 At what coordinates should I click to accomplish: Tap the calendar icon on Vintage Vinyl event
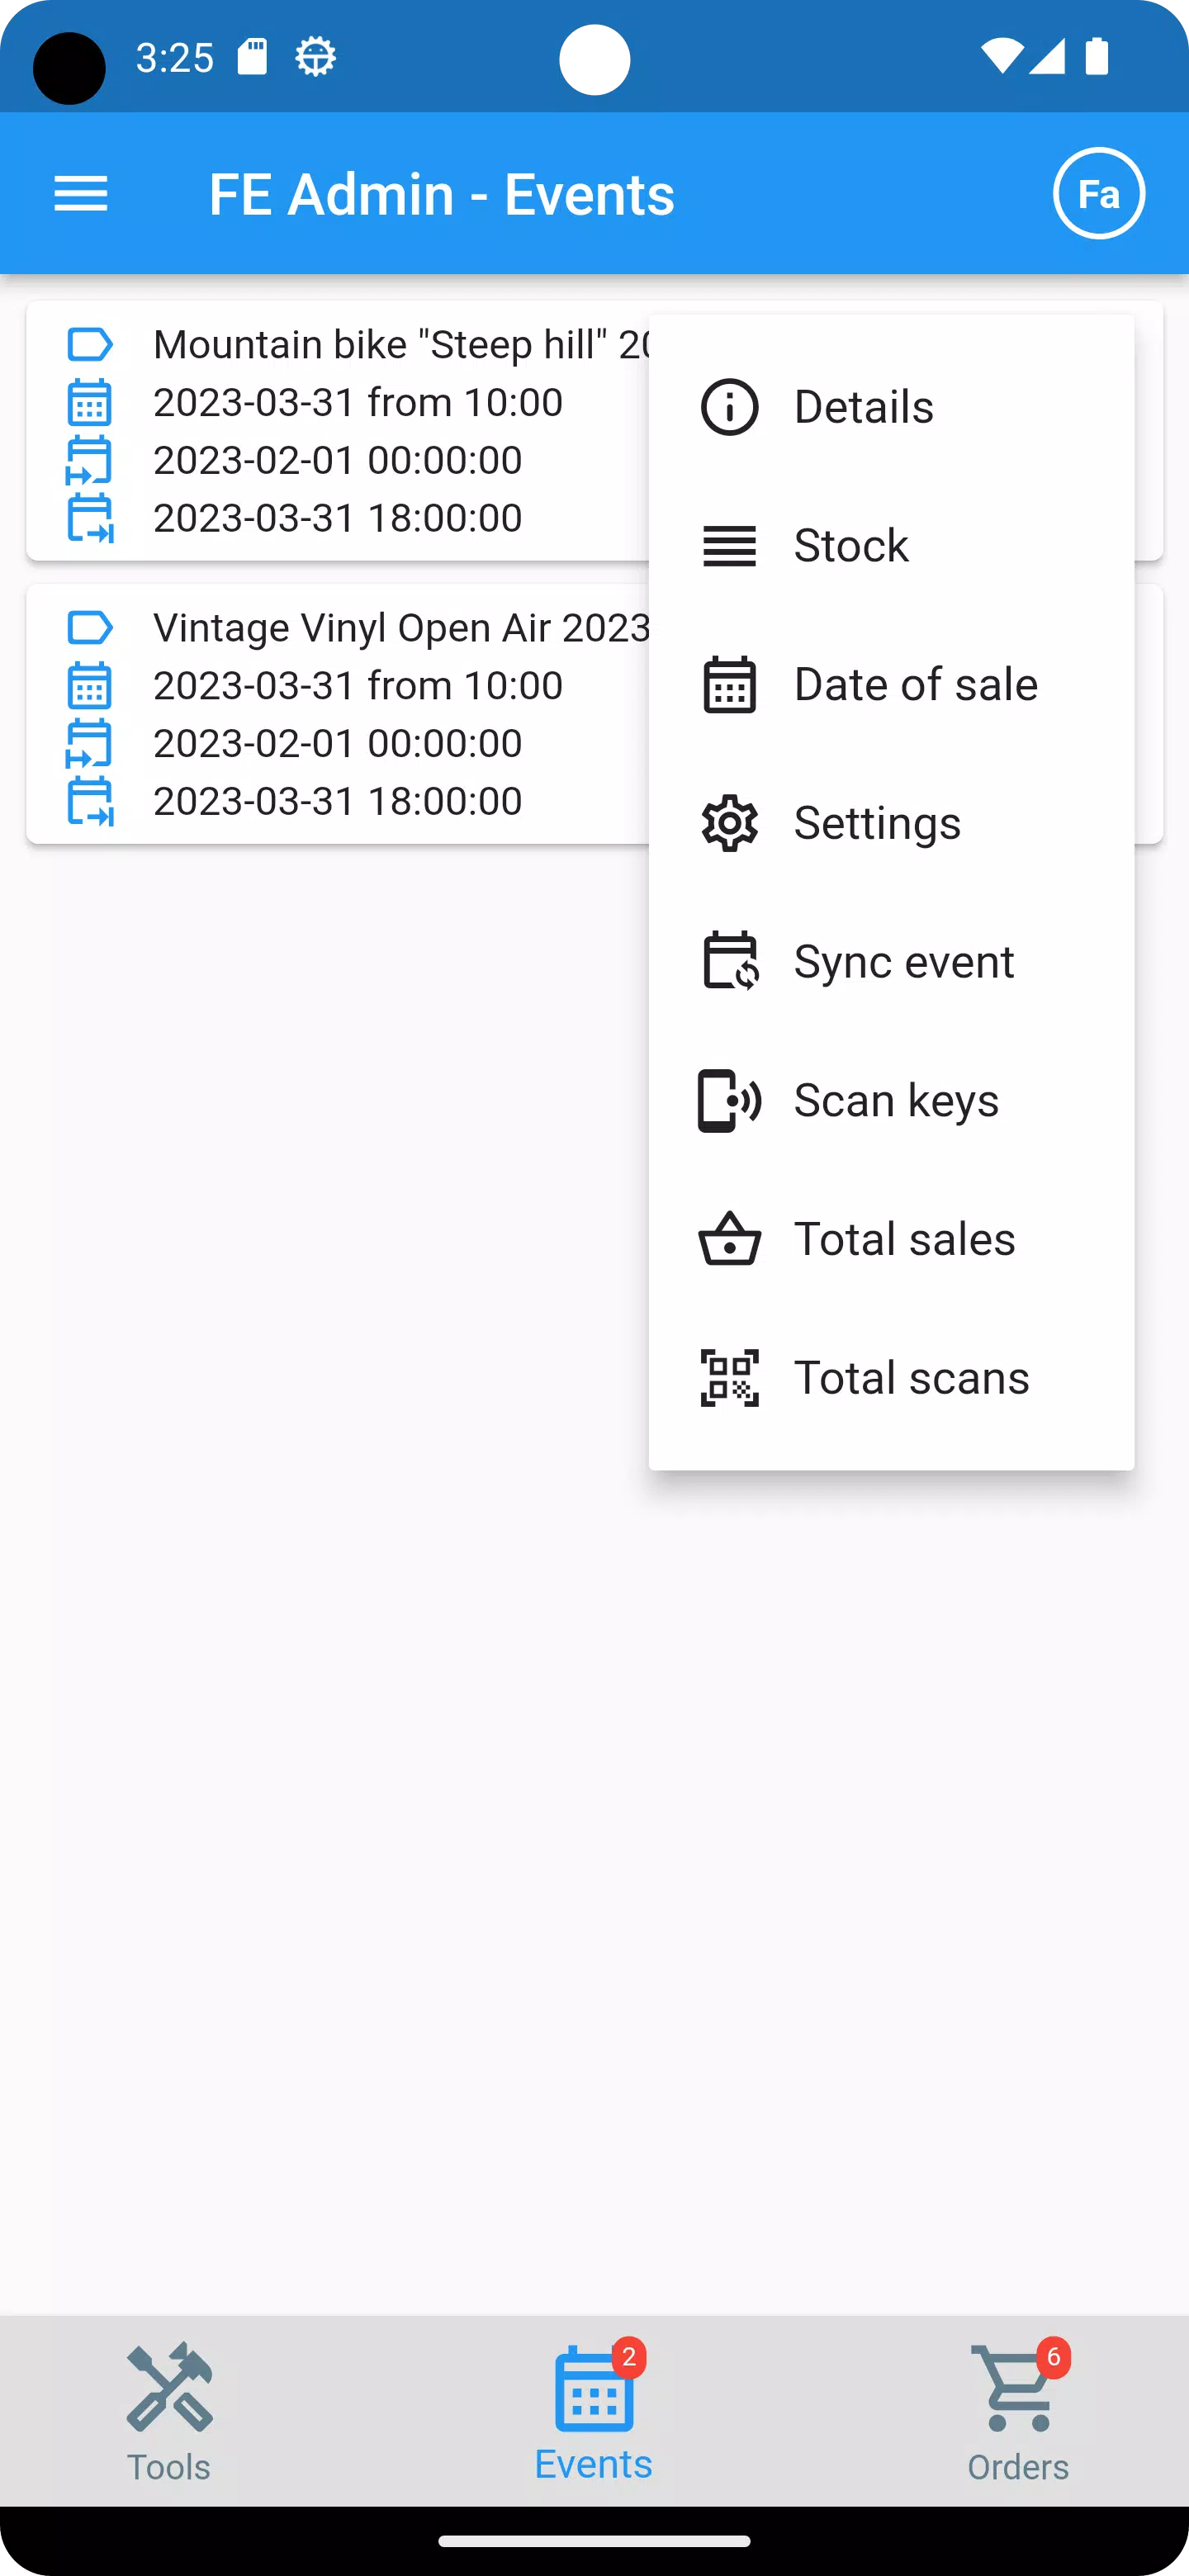89,686
